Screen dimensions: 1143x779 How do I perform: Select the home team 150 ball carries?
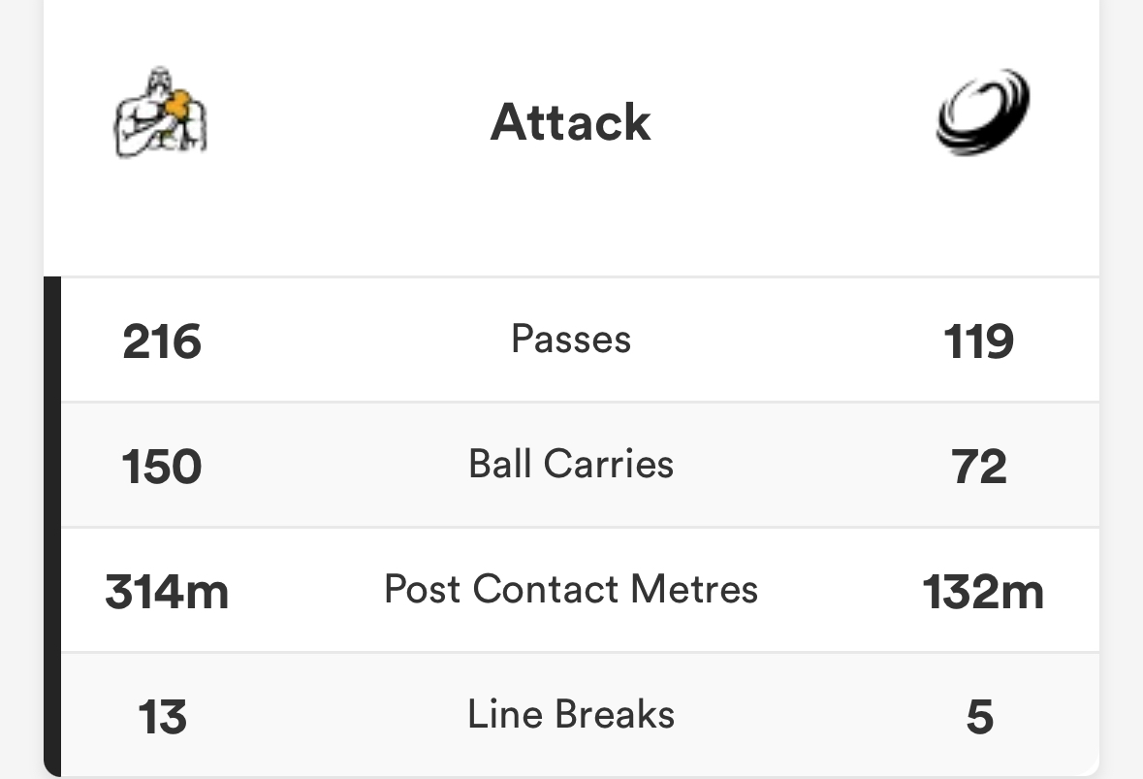[162, 467]
